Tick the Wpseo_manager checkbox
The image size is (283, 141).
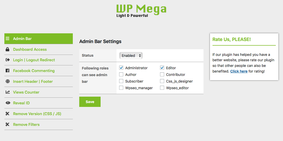point(121,88)
